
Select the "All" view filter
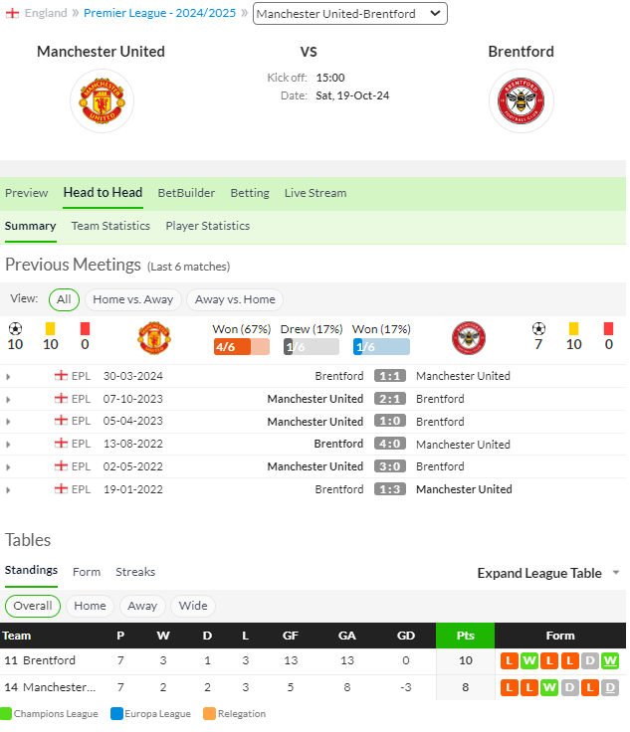click(64, 299)
